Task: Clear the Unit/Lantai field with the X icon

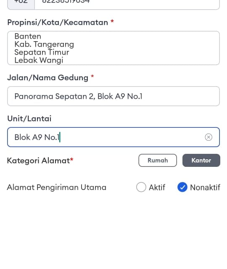Action: (209, 137)
